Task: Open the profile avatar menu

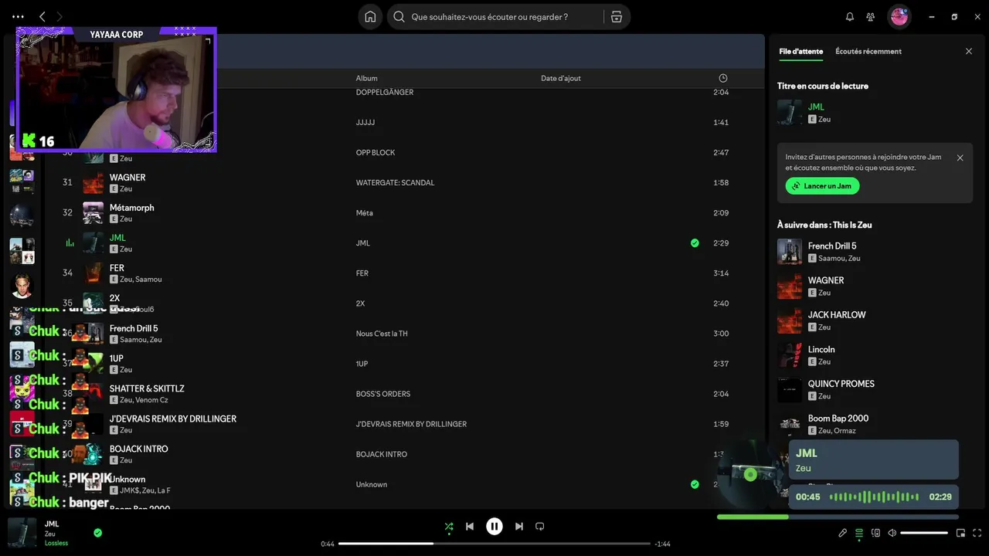Action: pos(899,16)
